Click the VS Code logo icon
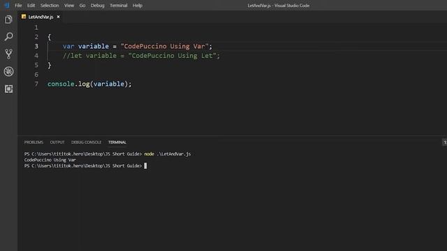 (7, 6)
